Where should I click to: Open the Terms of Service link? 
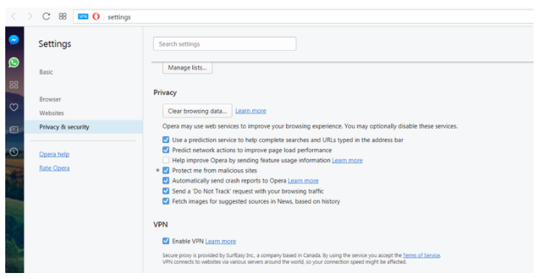[422, 255]
